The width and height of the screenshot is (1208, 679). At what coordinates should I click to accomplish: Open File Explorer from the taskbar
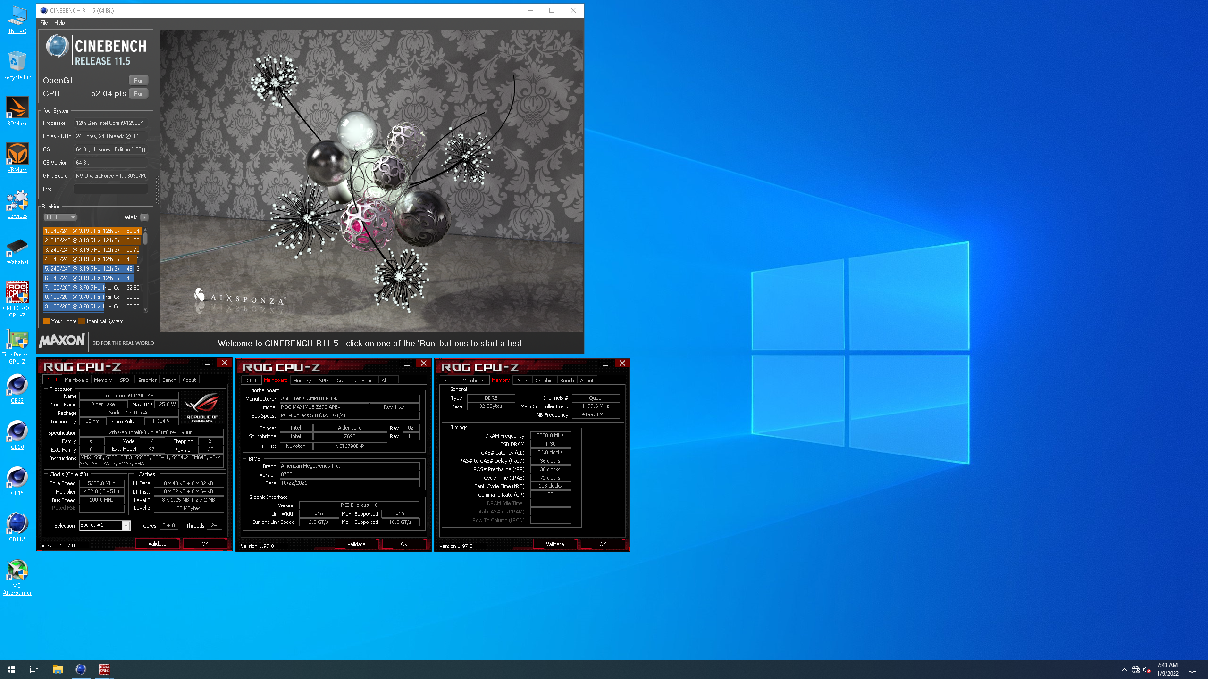point(58,670)
